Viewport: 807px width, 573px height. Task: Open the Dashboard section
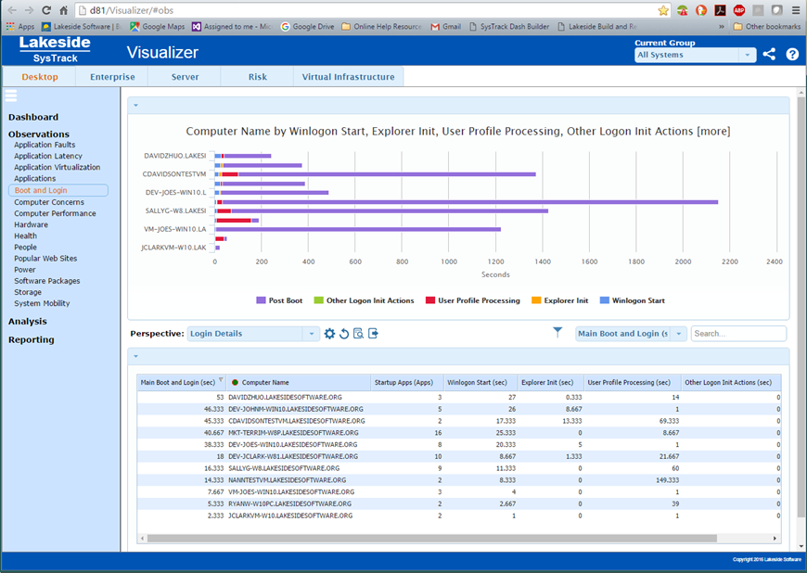point(33,117)
